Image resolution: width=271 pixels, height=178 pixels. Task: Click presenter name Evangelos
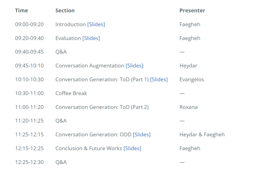(192, 80)
